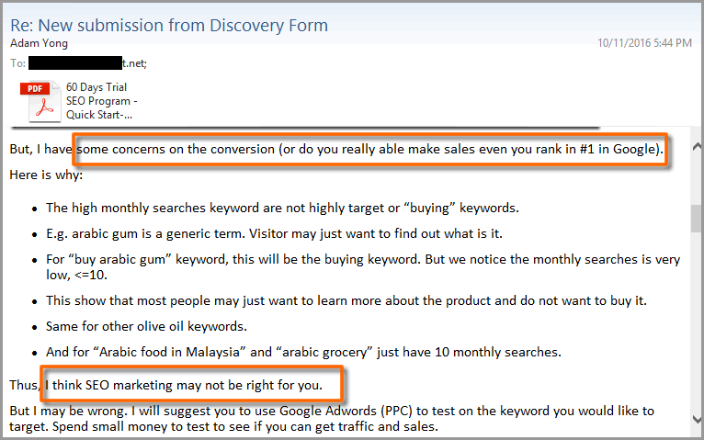Click the scroll down arrow of message body
The height and width of the screenshot is (440, 704).
pos(698,420)
